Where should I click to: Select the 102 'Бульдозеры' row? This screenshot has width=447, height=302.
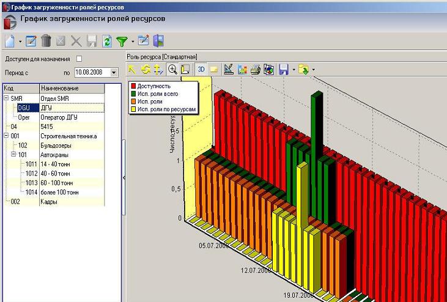pos(54,145)
